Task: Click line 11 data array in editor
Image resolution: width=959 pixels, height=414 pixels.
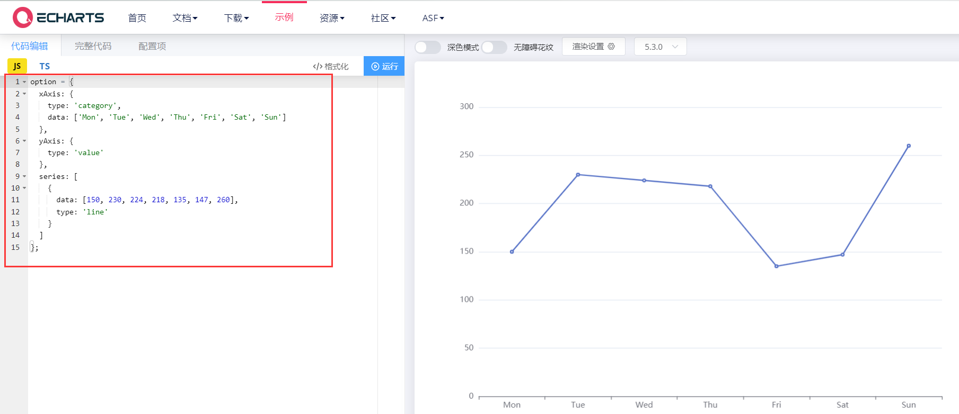Action: pyautogui.click(x=158, y=200)
